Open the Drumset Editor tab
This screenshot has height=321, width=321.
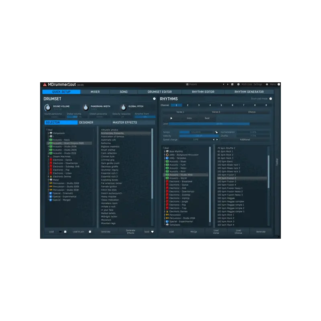(x=160, y=92)
